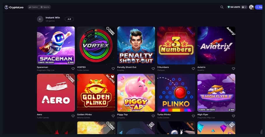This screenshot has height=137, width=265.
Task: Switch to the Sports tab
Action: click(x=45, y=7)
